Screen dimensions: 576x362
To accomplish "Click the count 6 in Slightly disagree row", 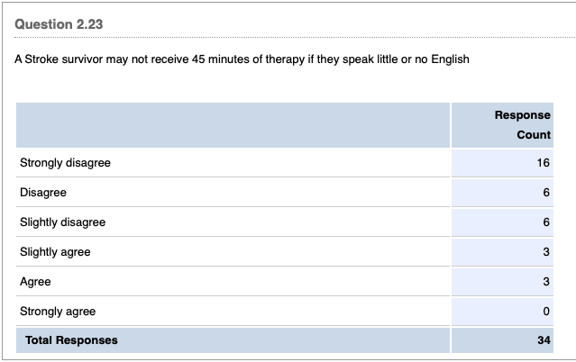I will click(546, 222).
